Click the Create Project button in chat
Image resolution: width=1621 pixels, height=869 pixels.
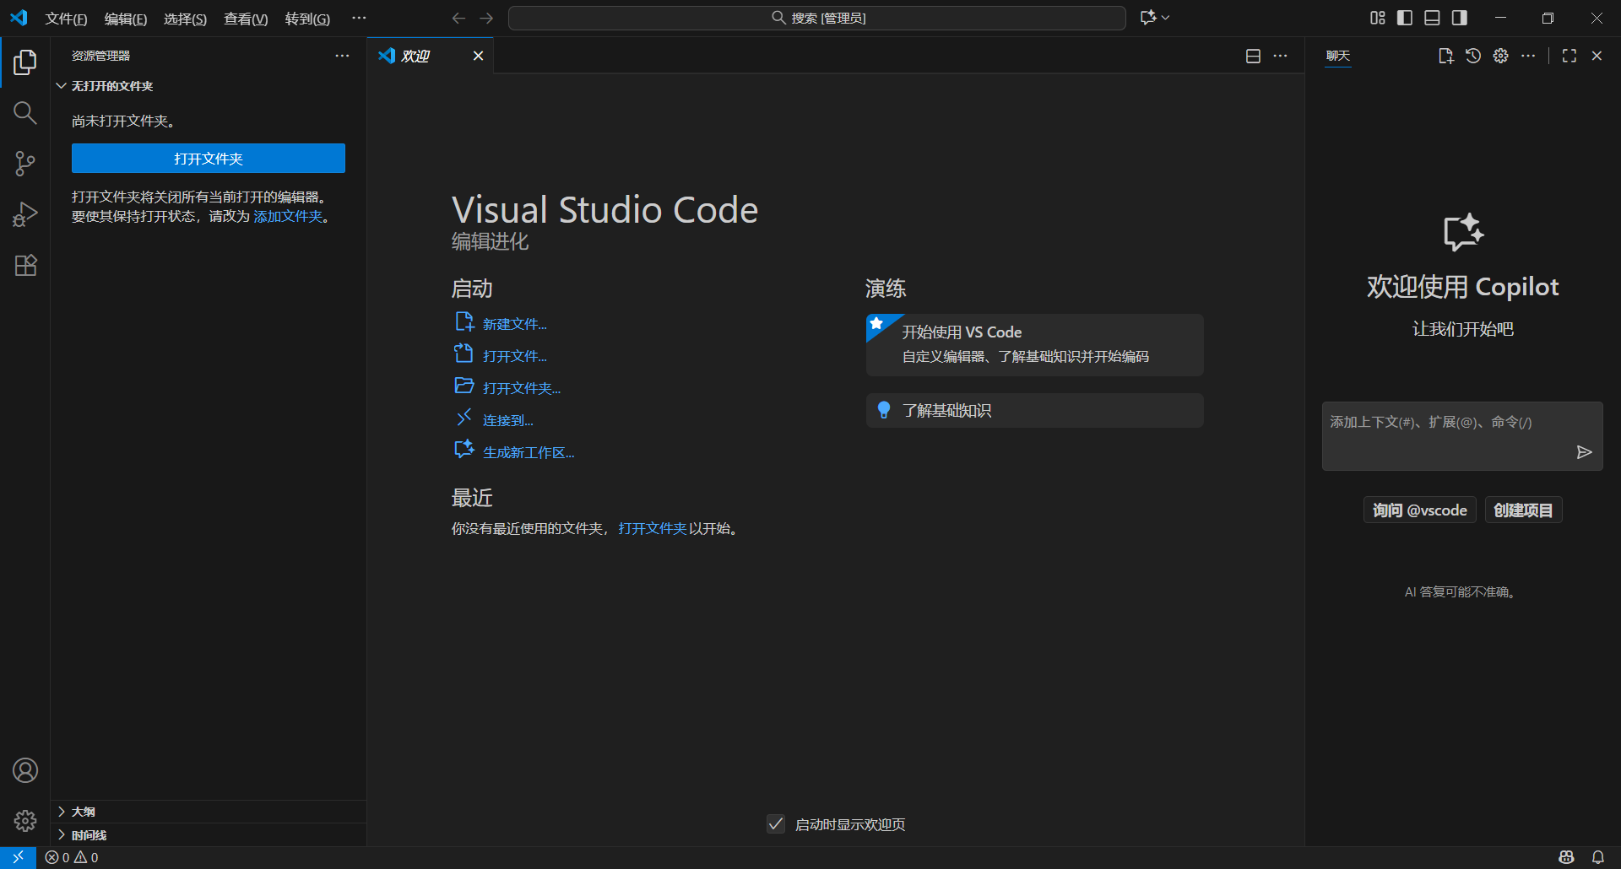[x=1523, y=510]
